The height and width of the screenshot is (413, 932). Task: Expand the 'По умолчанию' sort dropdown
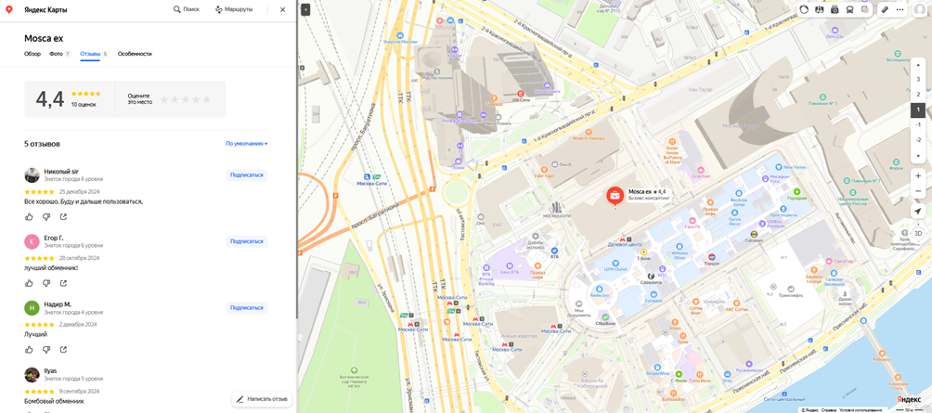pos(247,144)
